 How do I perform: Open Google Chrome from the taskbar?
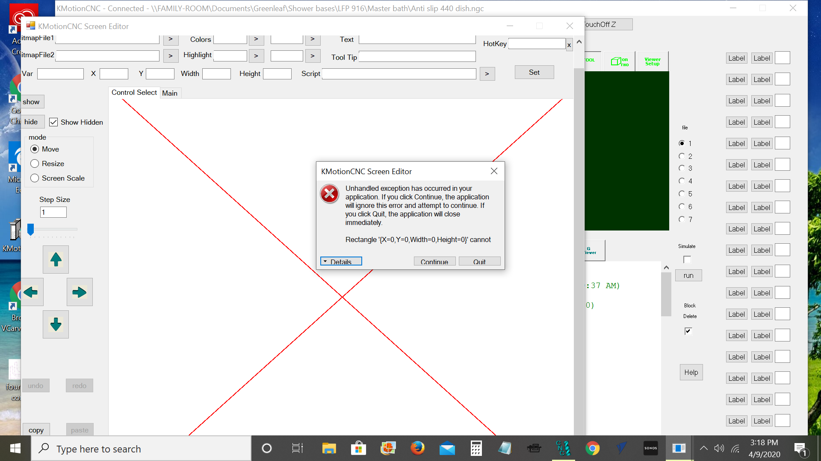pyautogui.click(x=592, y=448)
